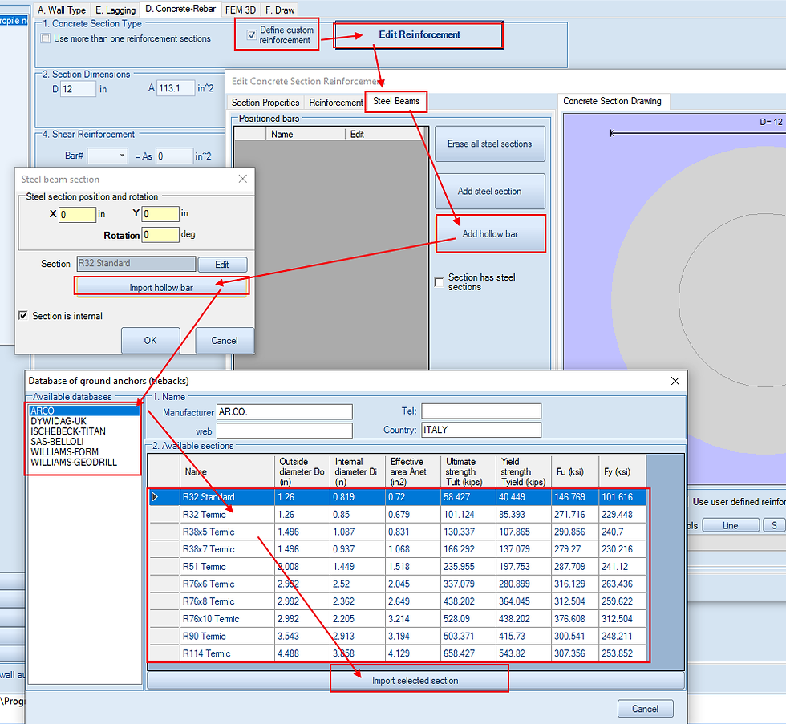Enable Use more than one reinforcement sections
The width and height of the screenshot is (786, 724).
tap(46, 38)
